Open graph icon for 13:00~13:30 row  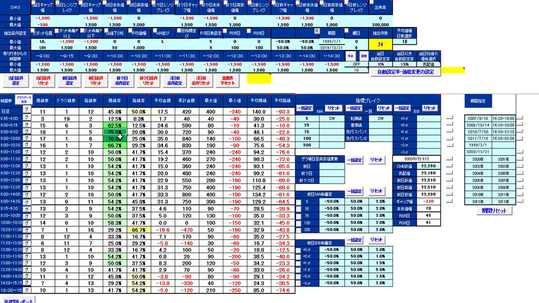point(26,263)
